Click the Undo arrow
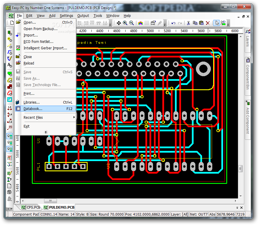Viewport: 259px width, 225px height. [173, 23]
